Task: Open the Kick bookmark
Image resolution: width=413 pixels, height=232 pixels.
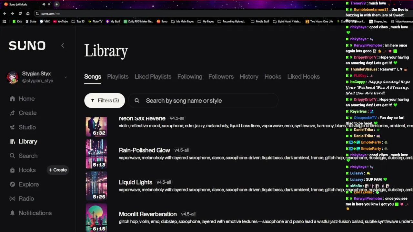Action: pyautogui.click(x=17, y=22)
